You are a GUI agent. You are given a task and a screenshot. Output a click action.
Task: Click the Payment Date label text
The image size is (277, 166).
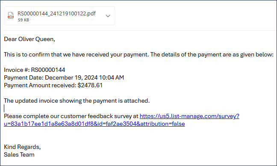click(x=24, y=77)
